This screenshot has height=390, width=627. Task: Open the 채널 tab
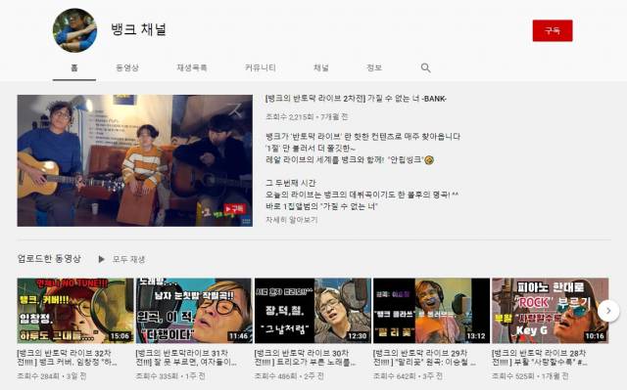(321, 67)
